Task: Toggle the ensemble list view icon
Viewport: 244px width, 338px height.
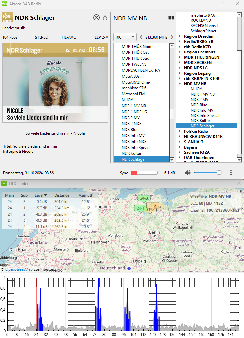Action: pos(171,18)
